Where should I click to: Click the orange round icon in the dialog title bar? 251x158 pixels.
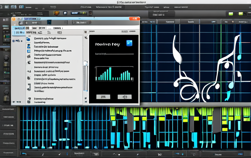[x=14, y=19]
